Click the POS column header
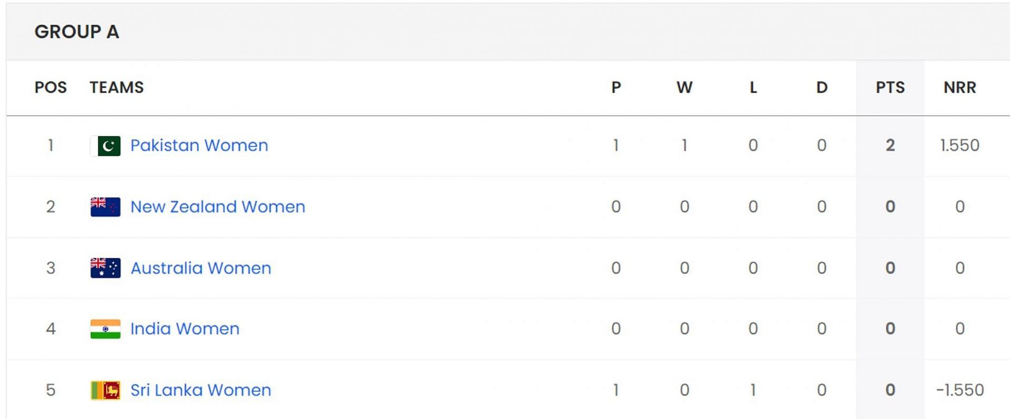The width and height of the screenshot is (1010, 419). 50,87
